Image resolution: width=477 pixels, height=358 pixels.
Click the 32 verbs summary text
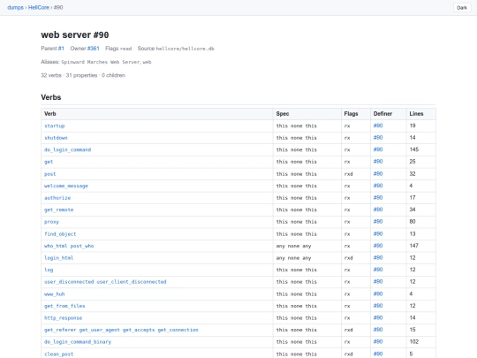[51, 75]
